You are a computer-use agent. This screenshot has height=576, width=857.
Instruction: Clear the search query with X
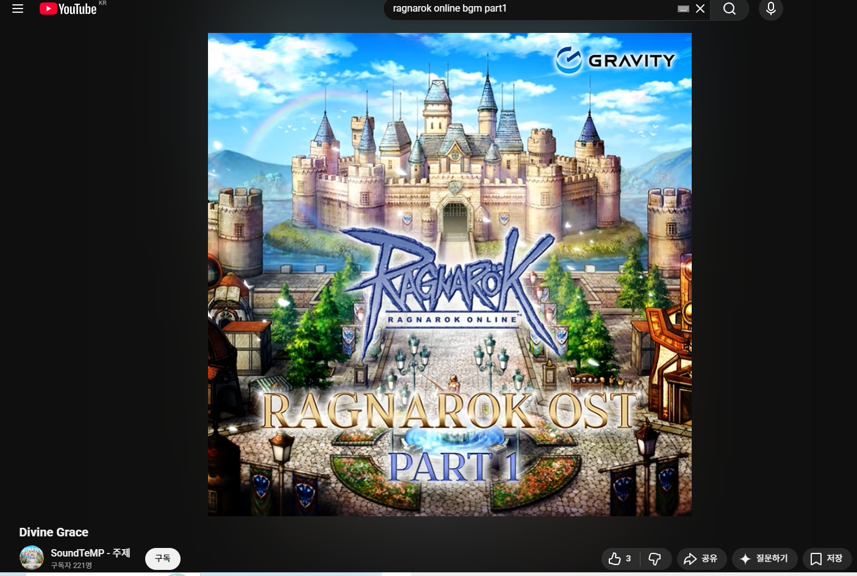coord(700,9)
